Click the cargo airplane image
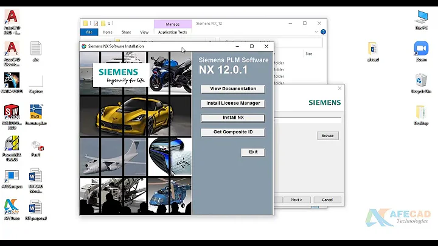Screen dimensions: 438x246 (x=113, y=157)
